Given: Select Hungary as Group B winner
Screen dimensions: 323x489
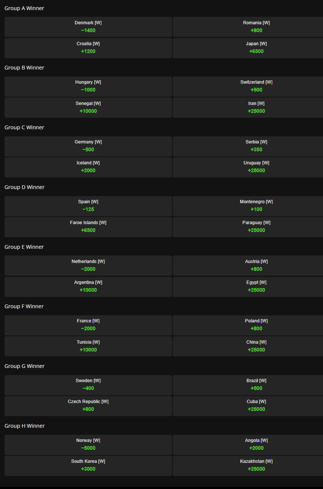Looking at the screenshot, I should pos(88,86).
